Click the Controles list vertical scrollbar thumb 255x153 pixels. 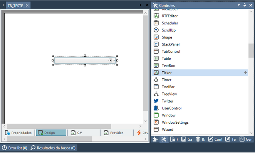point(251,50)
